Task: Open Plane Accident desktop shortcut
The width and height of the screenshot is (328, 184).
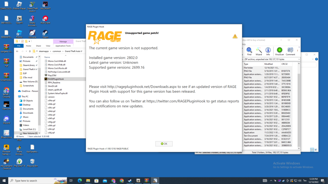Action: click(x=19, y=150)
